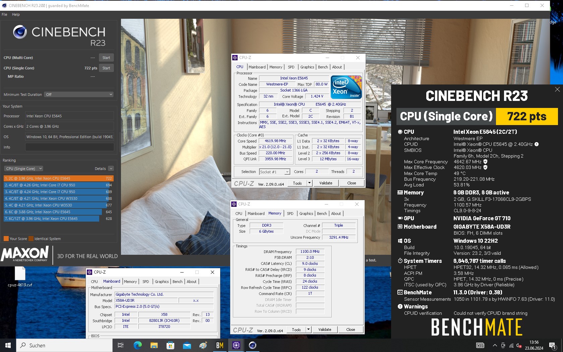Click Max Core Frequency verified shield
Screen dimensions: 563x352
[x=485, y=162]
